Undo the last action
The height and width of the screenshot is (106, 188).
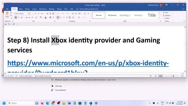pyautogui.click(x=9, y=24)
